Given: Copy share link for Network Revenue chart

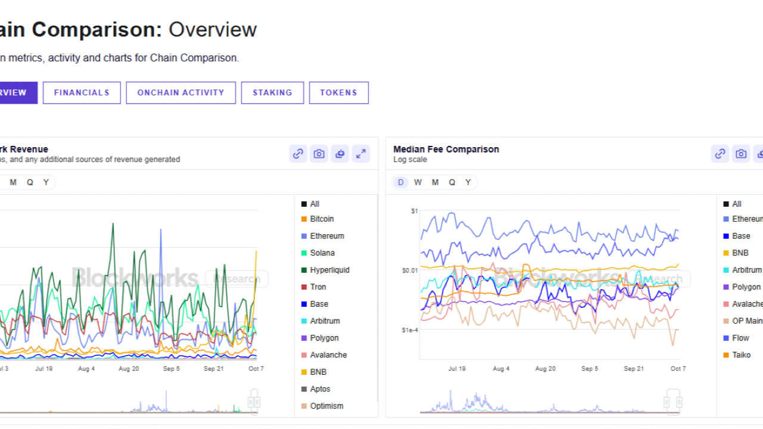Looking at the screenshot, I should [x=297, y=153].
